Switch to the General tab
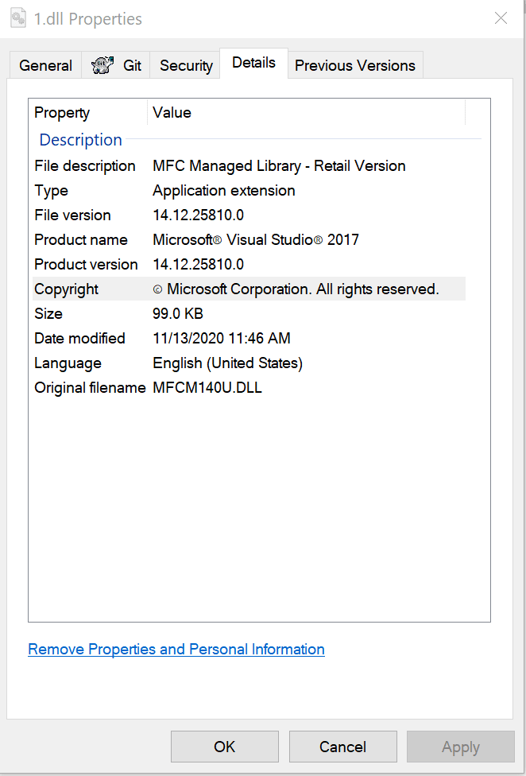Image resolution: width=526 pixels, height=776 pixels. point(45,66)
